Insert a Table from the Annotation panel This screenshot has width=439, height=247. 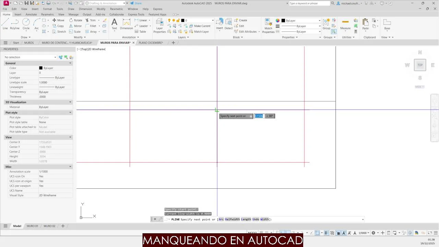140,32
